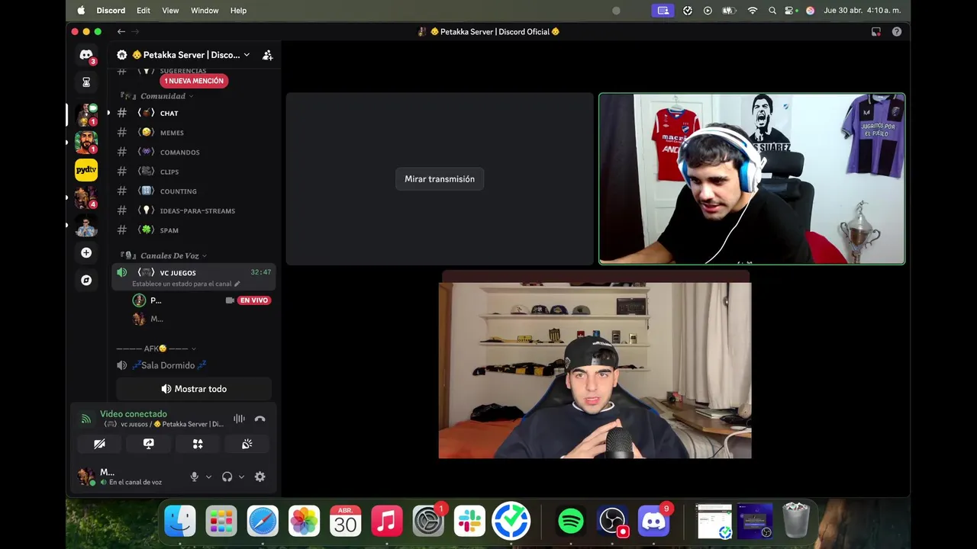Open OBS from the Dock
This screenshot has width=977, height=549.
tap(612, 522)
